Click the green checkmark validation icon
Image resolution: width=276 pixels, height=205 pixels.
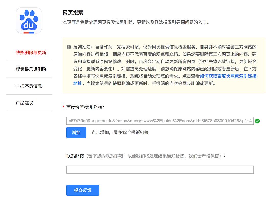(257, 121)
